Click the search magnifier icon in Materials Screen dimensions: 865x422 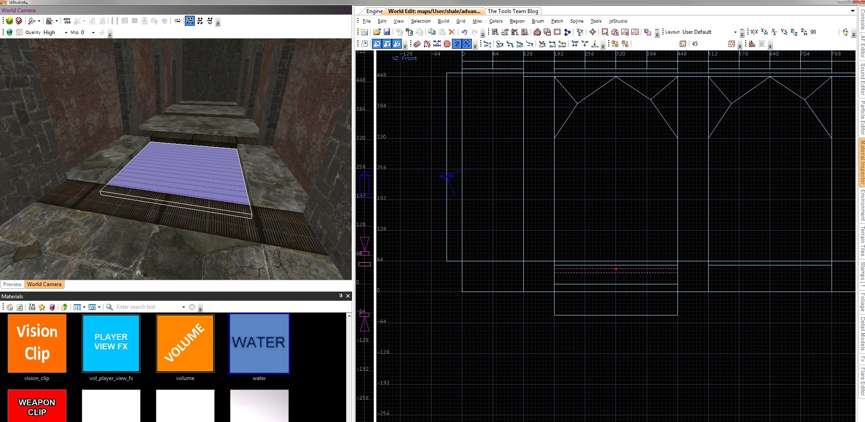point(109,307)
